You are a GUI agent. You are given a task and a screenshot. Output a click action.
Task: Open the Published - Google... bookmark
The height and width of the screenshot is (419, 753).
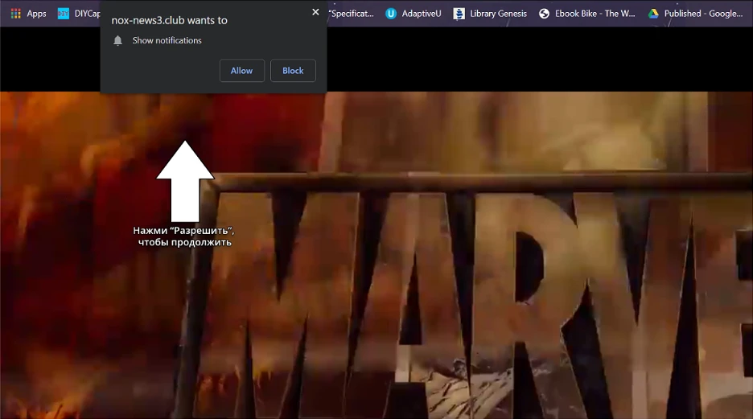click(x=703, y=14)
